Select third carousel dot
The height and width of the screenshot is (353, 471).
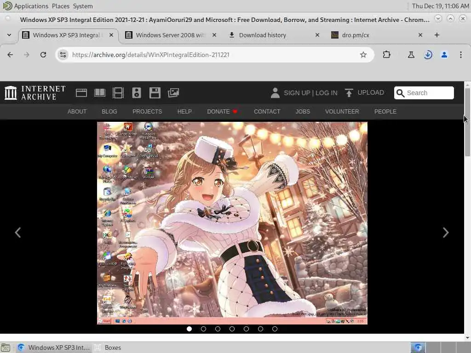pos(218,329)
